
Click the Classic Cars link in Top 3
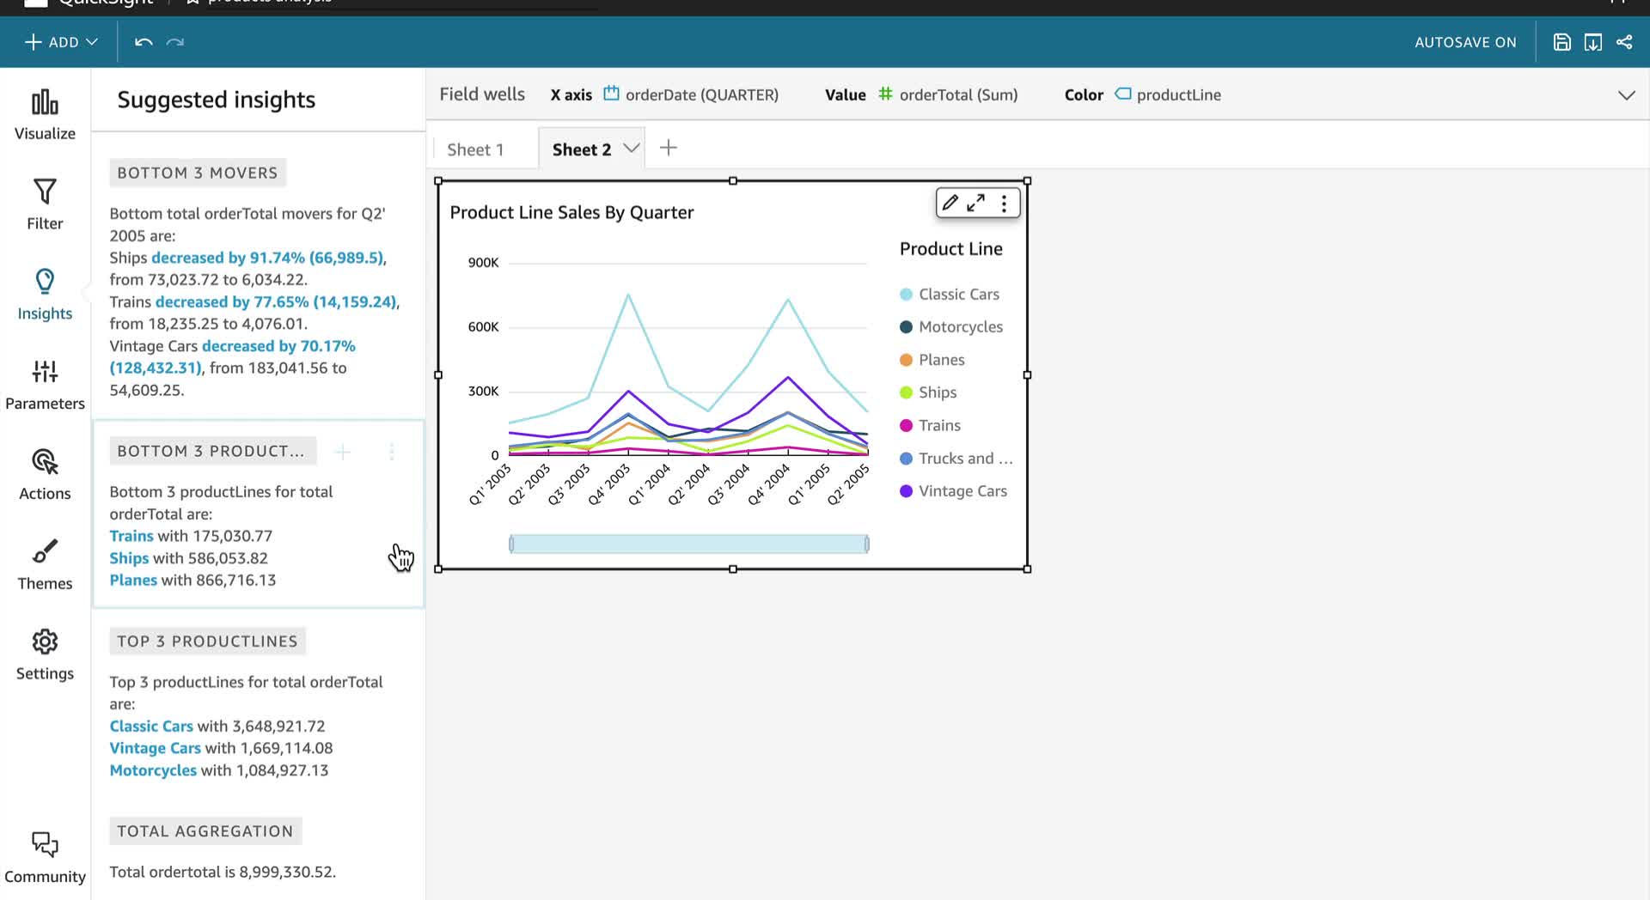point(151,727)
